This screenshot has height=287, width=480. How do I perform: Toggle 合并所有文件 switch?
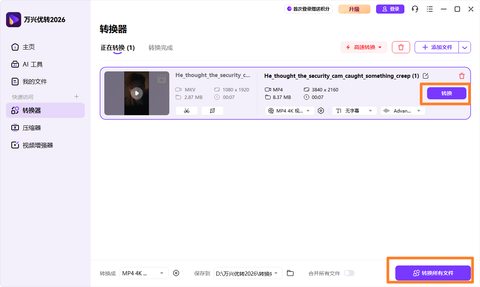349,273
